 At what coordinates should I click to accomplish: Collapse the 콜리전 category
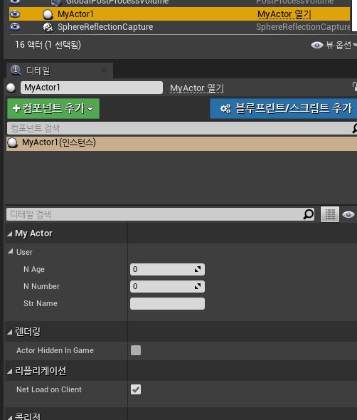10,417
